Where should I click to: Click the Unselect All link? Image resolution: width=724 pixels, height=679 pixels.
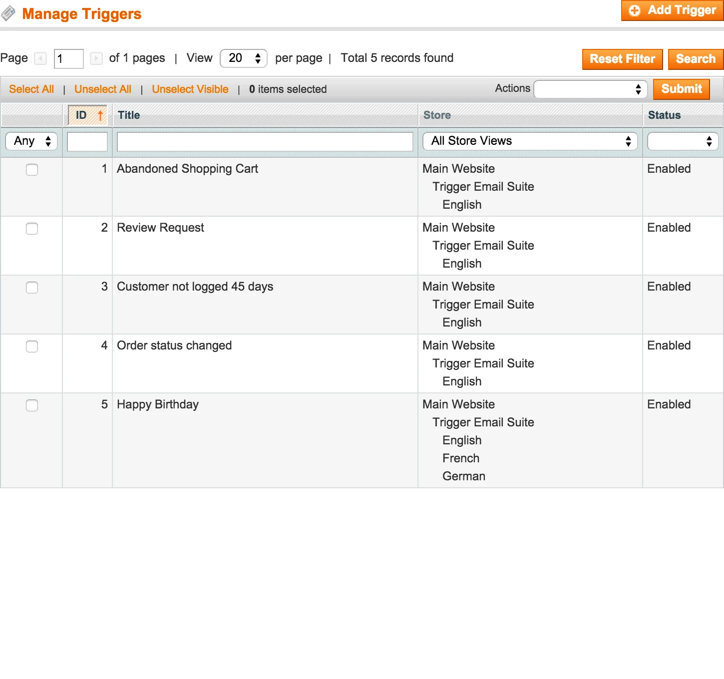pyautogui.click(x=102, y=89)
